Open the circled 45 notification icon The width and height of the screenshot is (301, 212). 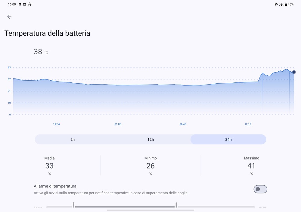tap(29, 4)
